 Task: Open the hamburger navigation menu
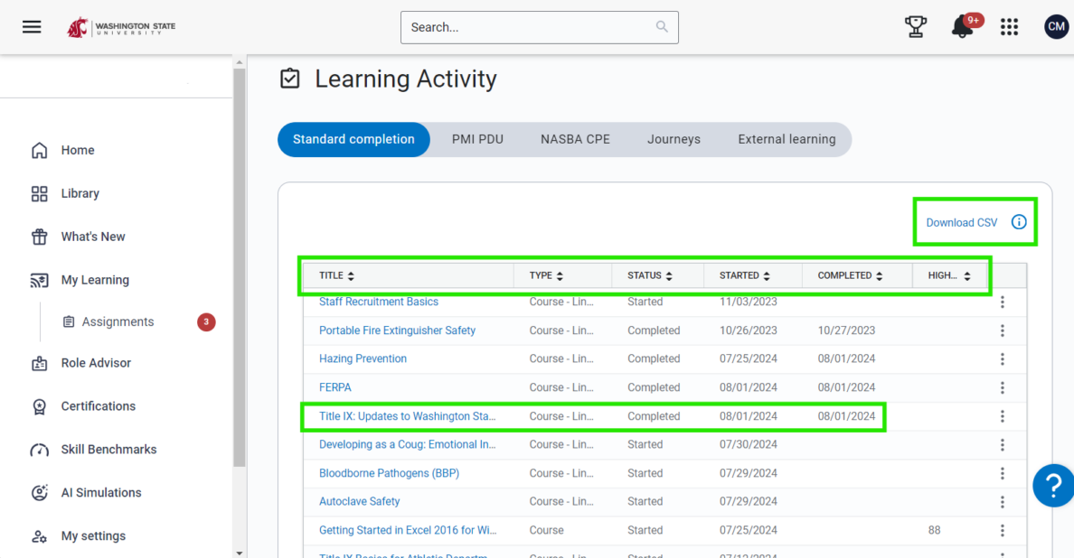(32, 27)
